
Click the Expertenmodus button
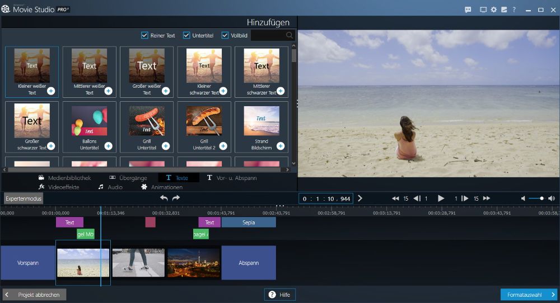24,198
